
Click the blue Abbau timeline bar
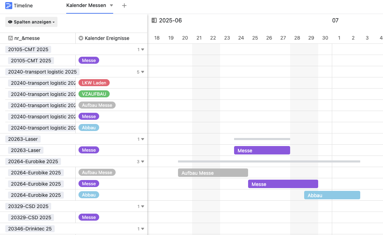pyautogui.click(x=332, y=195)
